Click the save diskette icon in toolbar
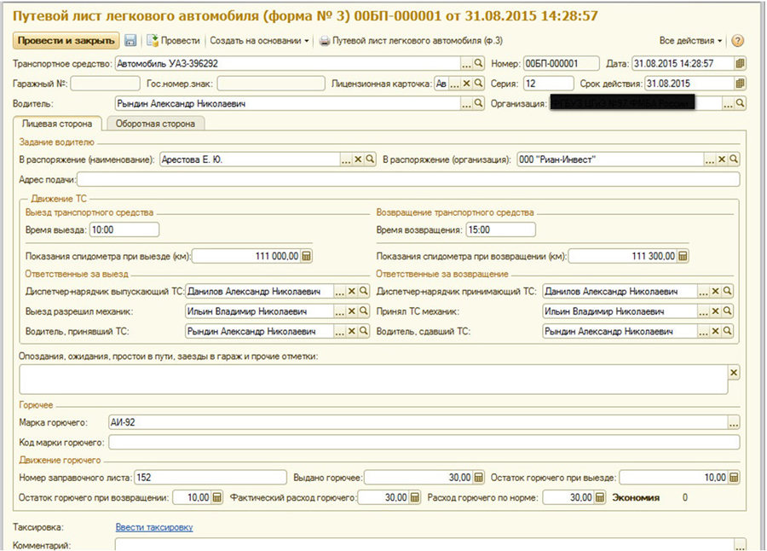This screenshot has width=767, height=551. pyautogui.click(x=130, y=41)
